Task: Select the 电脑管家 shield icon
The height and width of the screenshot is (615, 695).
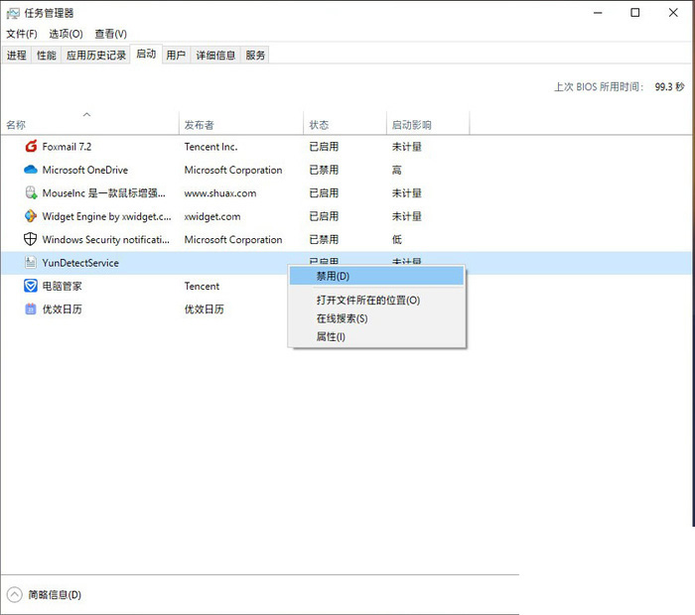Action: pos(31,286)
